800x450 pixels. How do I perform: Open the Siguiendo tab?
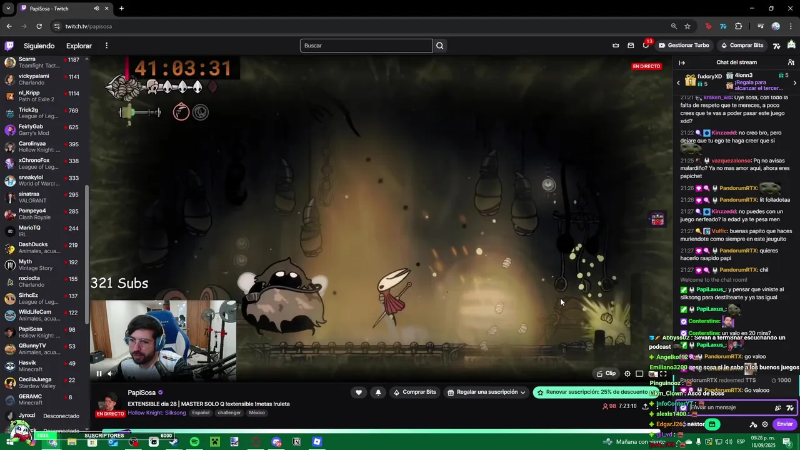click(39, 46)
